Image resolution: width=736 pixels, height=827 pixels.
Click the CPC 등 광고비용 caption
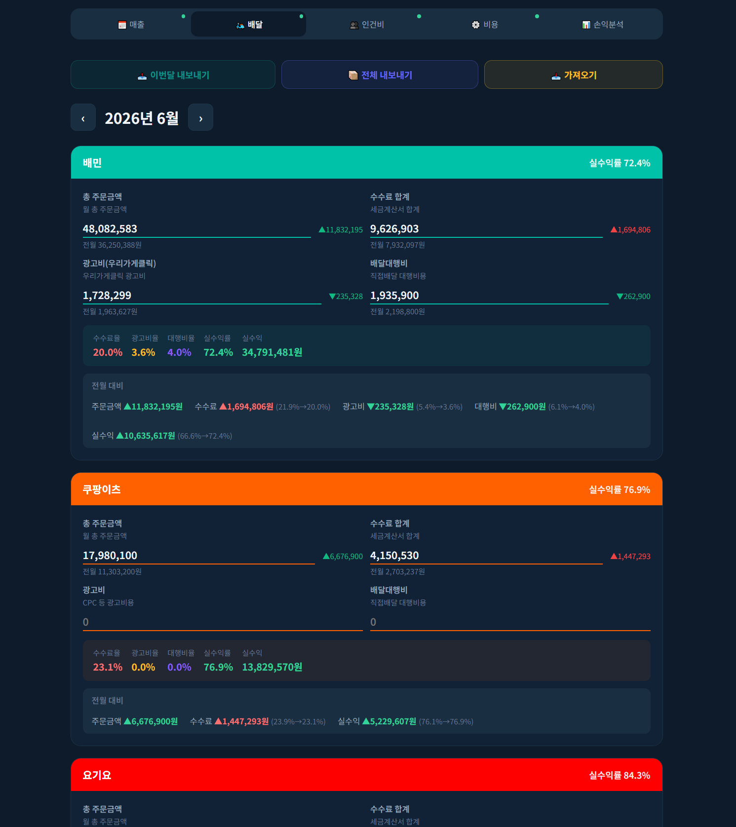point(109,602)
